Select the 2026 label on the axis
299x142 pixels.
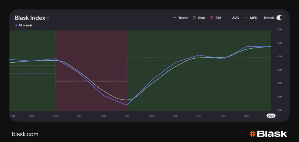click(271, 116)
